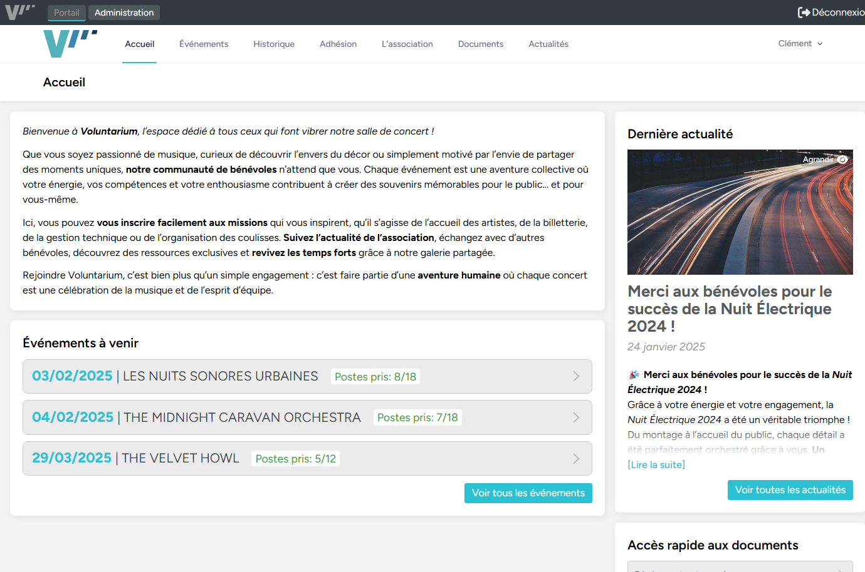
Task: Switch to the Administration tab
Action: pos(123,12)
